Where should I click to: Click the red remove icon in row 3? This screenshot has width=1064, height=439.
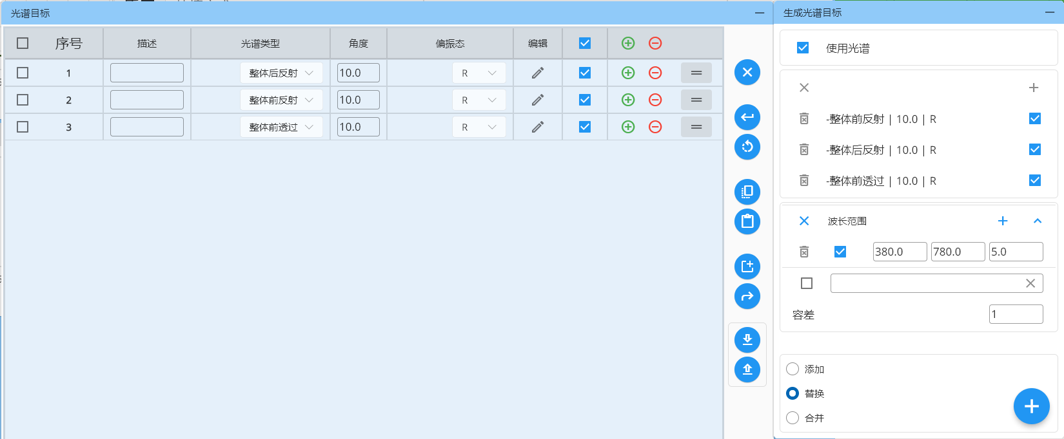[655, 127]
